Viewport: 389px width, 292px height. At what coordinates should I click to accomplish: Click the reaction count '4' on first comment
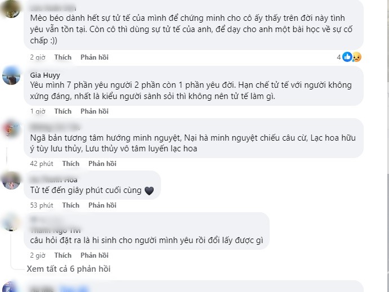pyautogui.click(x=339, y=57)
